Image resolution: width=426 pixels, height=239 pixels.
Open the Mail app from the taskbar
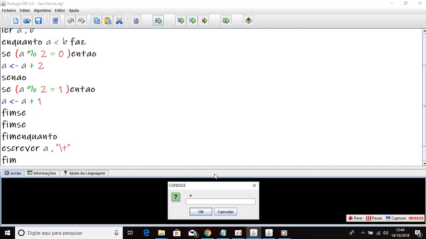coord(192,233)
